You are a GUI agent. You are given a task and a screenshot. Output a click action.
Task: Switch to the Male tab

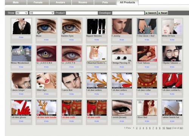[x=16, y=2]
